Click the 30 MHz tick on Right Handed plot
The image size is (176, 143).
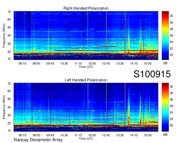pos(9,44)
